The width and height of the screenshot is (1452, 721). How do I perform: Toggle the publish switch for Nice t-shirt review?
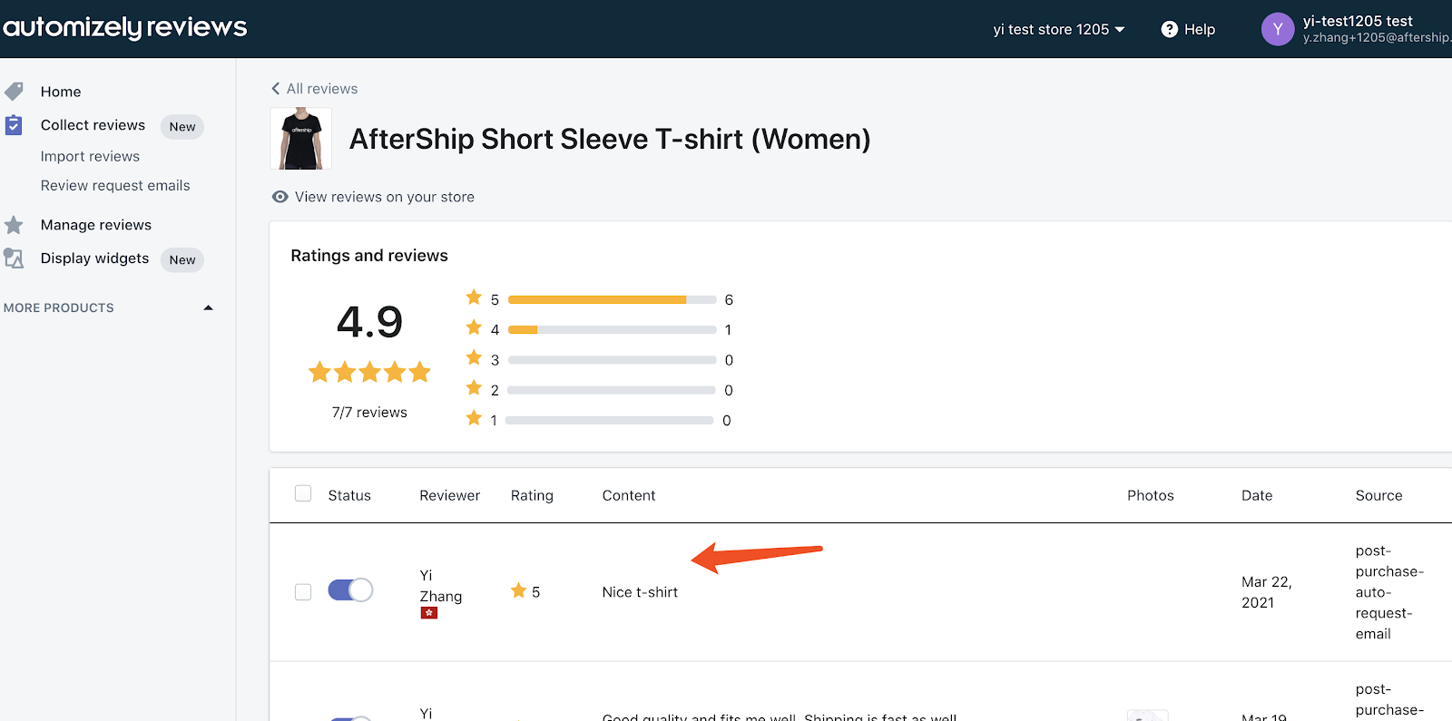click(x=350, y=590)
